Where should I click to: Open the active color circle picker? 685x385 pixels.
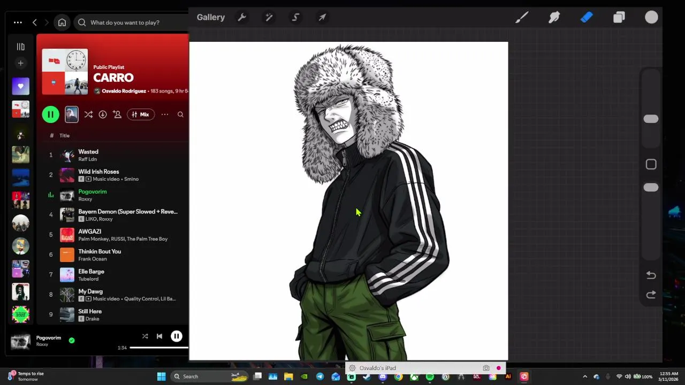click(651, 17)
